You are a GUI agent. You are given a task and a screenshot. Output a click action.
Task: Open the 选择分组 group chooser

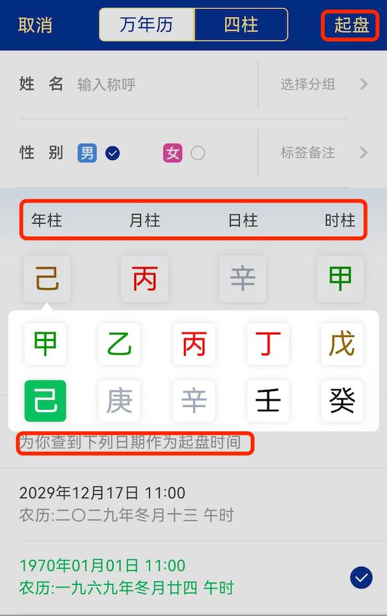tap(324, 84)
